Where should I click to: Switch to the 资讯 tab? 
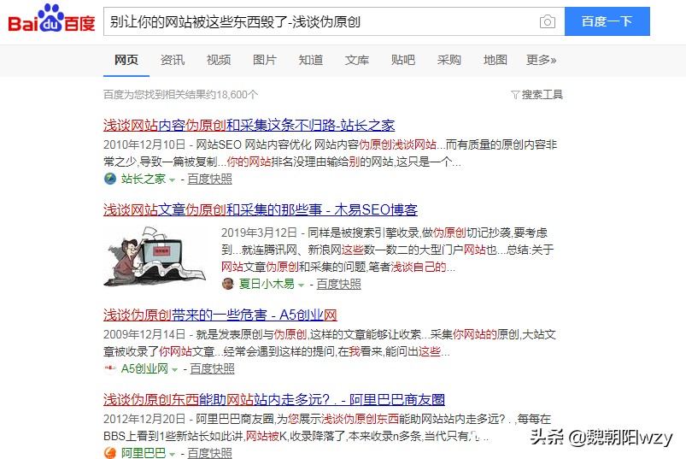coord(173,60)
